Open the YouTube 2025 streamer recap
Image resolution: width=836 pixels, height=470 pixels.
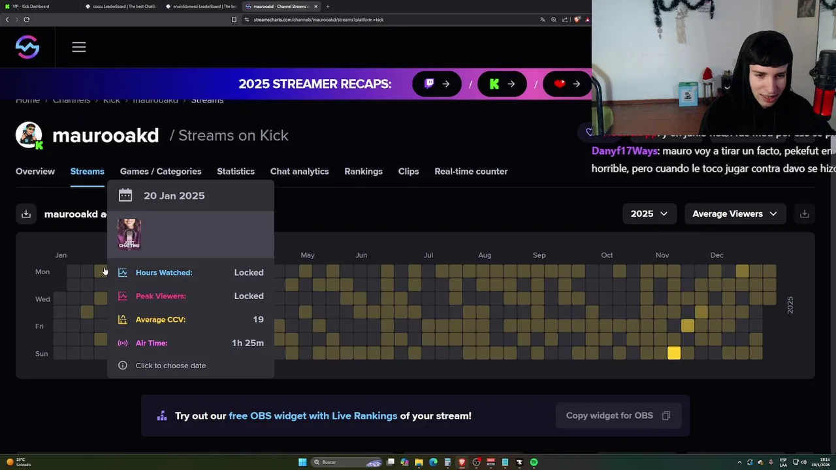[x=566, y=84]
